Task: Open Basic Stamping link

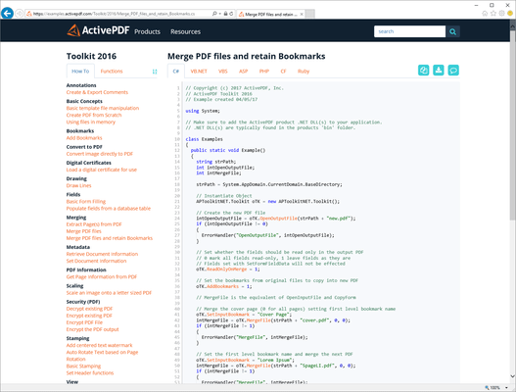Action: 83,366
